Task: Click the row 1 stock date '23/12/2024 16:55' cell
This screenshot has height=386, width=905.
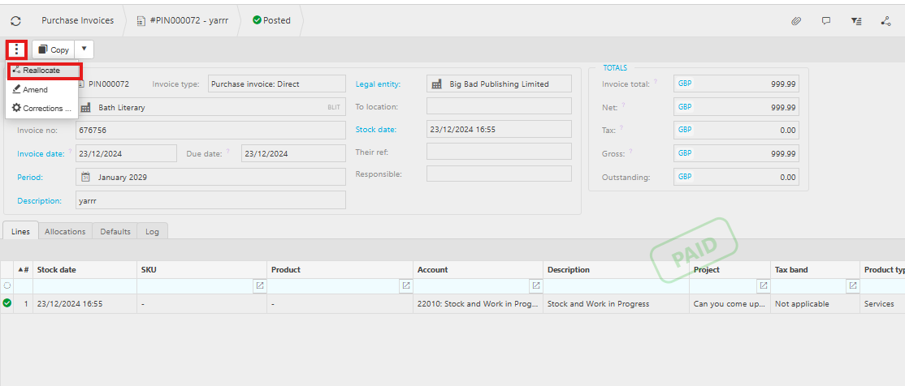Action: coord(84,303)
